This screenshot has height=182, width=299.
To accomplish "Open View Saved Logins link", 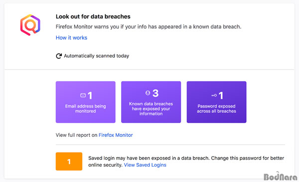I will [145, 165].
